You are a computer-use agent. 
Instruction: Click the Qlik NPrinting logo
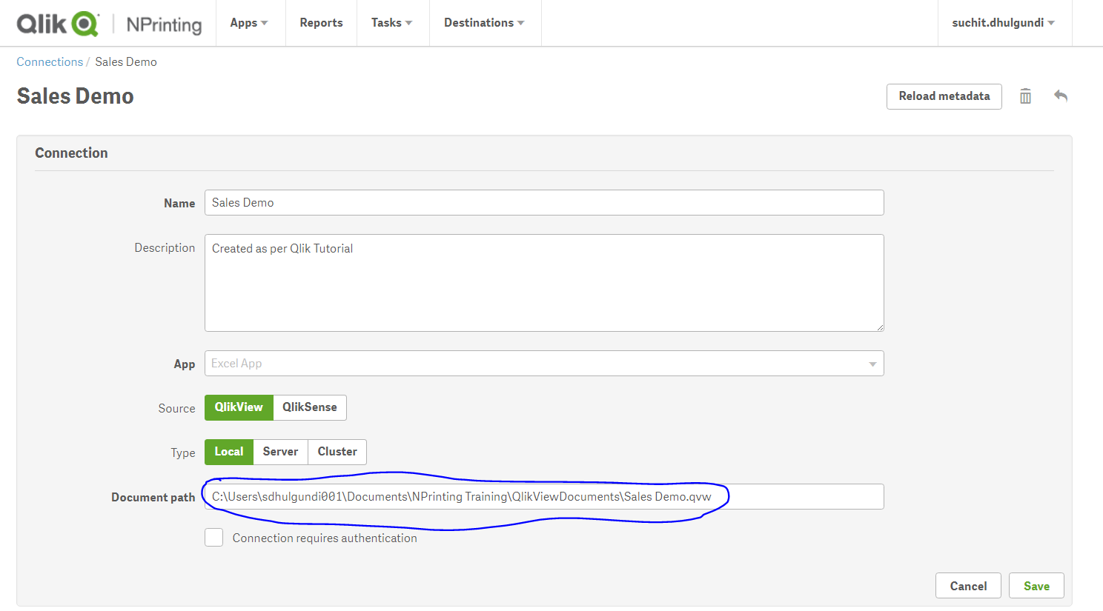pos(109,24)
